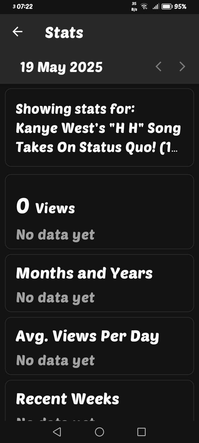
Task: Open the Avg. Views Per Day card
Action: [x=99, y=346]
